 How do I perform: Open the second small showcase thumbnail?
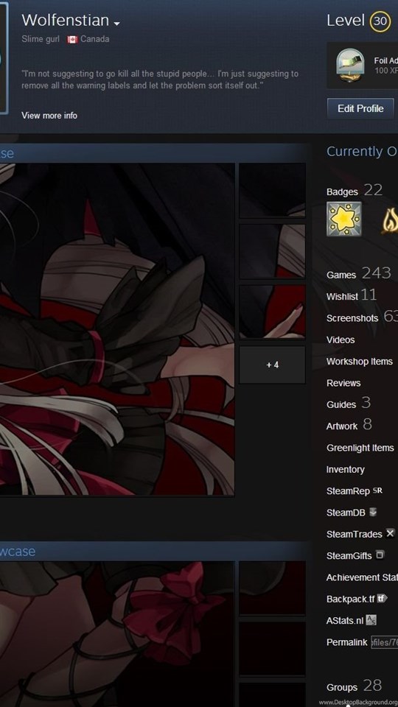coord(272,252)
